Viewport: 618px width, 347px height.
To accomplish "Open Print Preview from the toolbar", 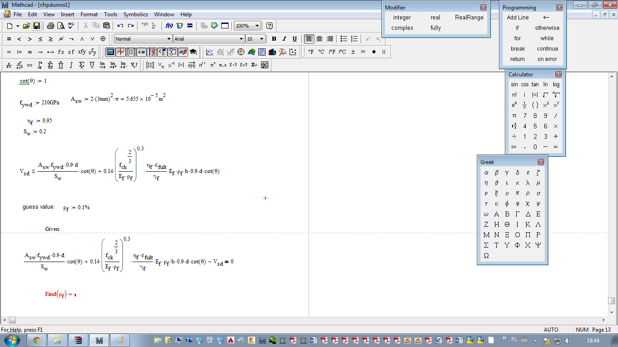I will tap(61, 26).
